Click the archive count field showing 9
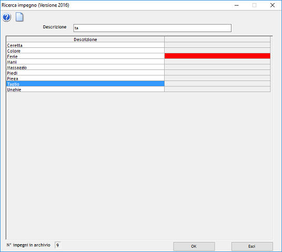 click(58, 245)
